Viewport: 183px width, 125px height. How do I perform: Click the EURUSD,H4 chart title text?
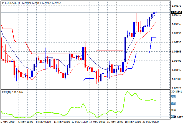[12, 3]
